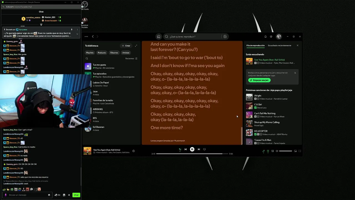
Task: Open the Crear dropdown button
Action: click(126, 46)
